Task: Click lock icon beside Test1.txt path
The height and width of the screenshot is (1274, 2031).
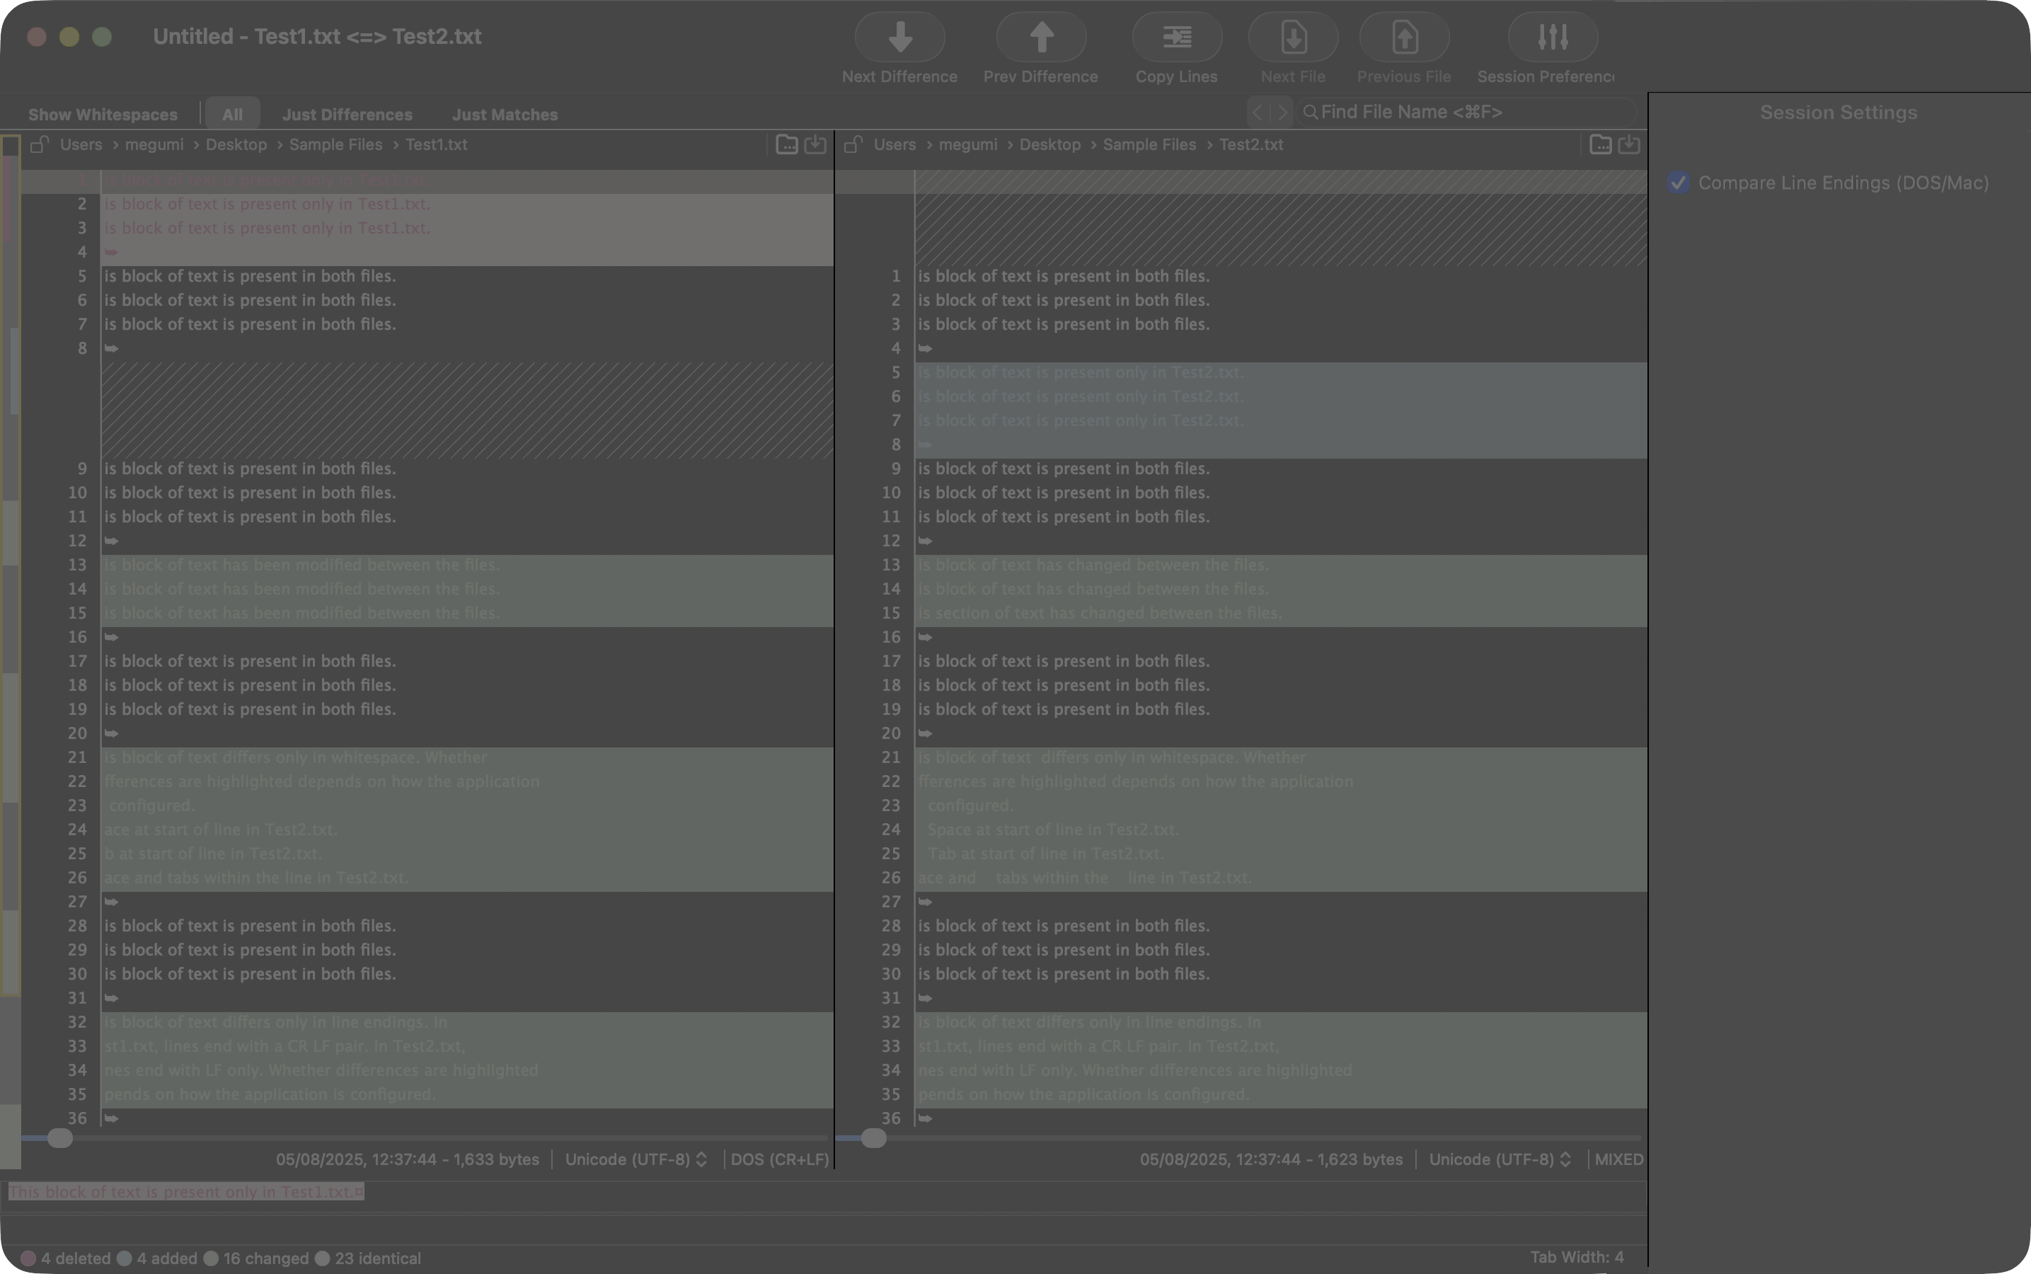Action: point(39,144)
